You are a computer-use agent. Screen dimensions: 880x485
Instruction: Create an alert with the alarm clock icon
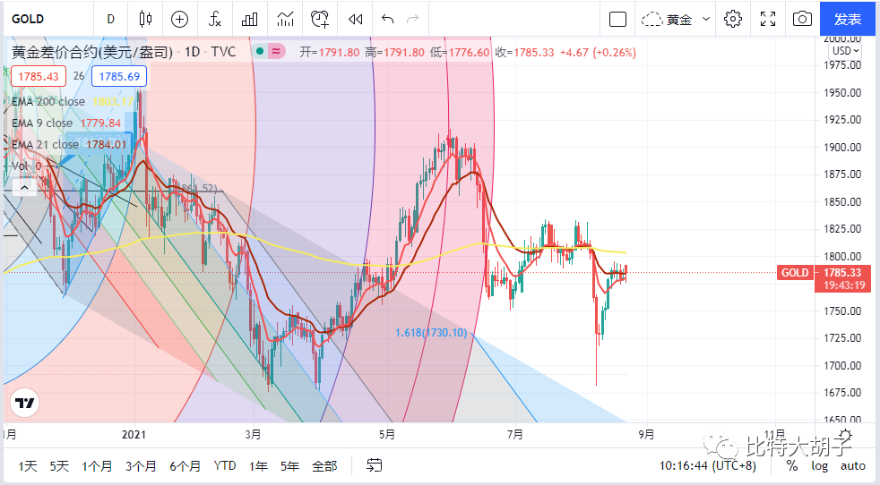point(320,19)
